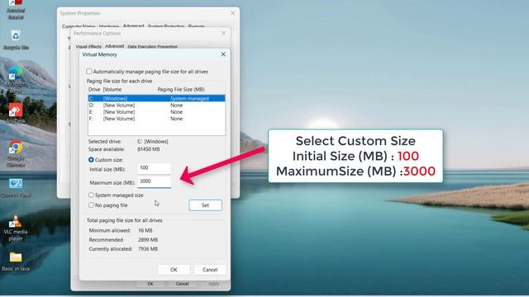Open System Protection tab in System Properties
The image size is (529, 297).
(x=166, y=26)
